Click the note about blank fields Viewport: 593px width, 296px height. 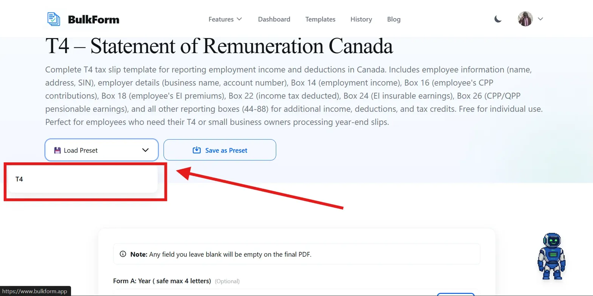point(297,254)
